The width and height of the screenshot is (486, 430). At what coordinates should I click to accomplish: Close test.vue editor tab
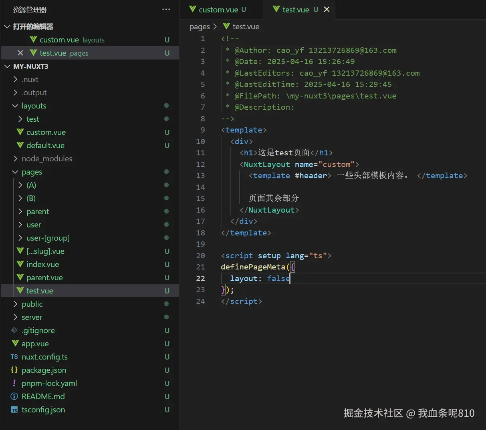click(327, 9)
